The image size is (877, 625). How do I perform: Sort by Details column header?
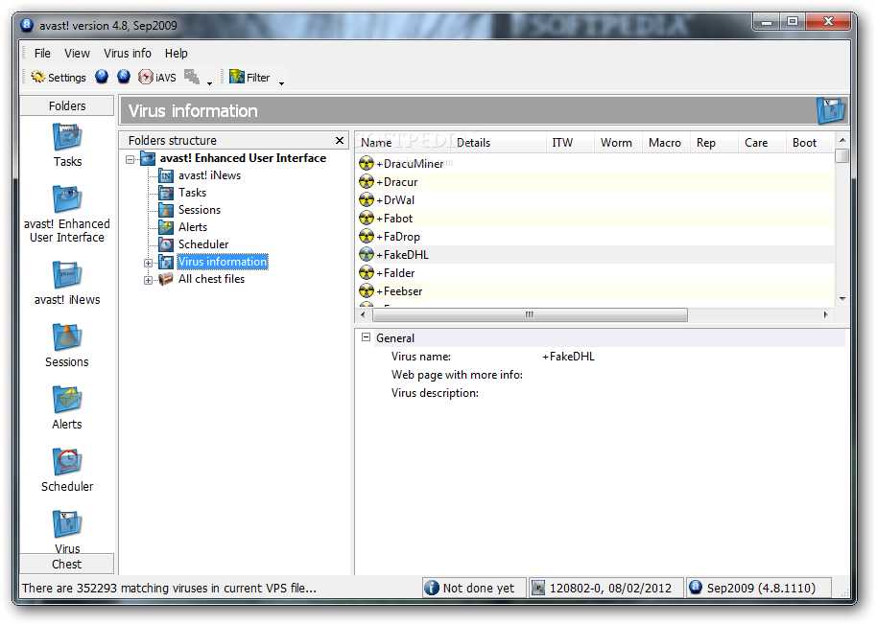point(499,143)
